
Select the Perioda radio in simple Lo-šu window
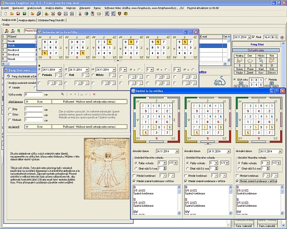40,75
